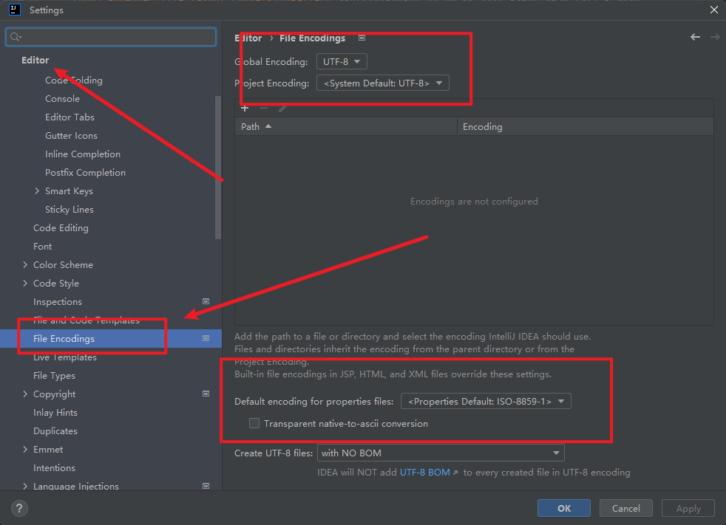Select the Editor category
Screen dimensions: 726x525
(35, 60)
